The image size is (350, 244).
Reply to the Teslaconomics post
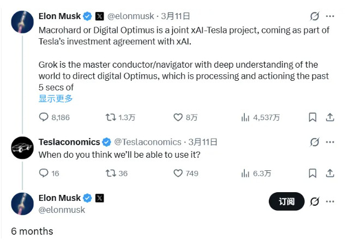pyautogui.click(x=44, y=173)
